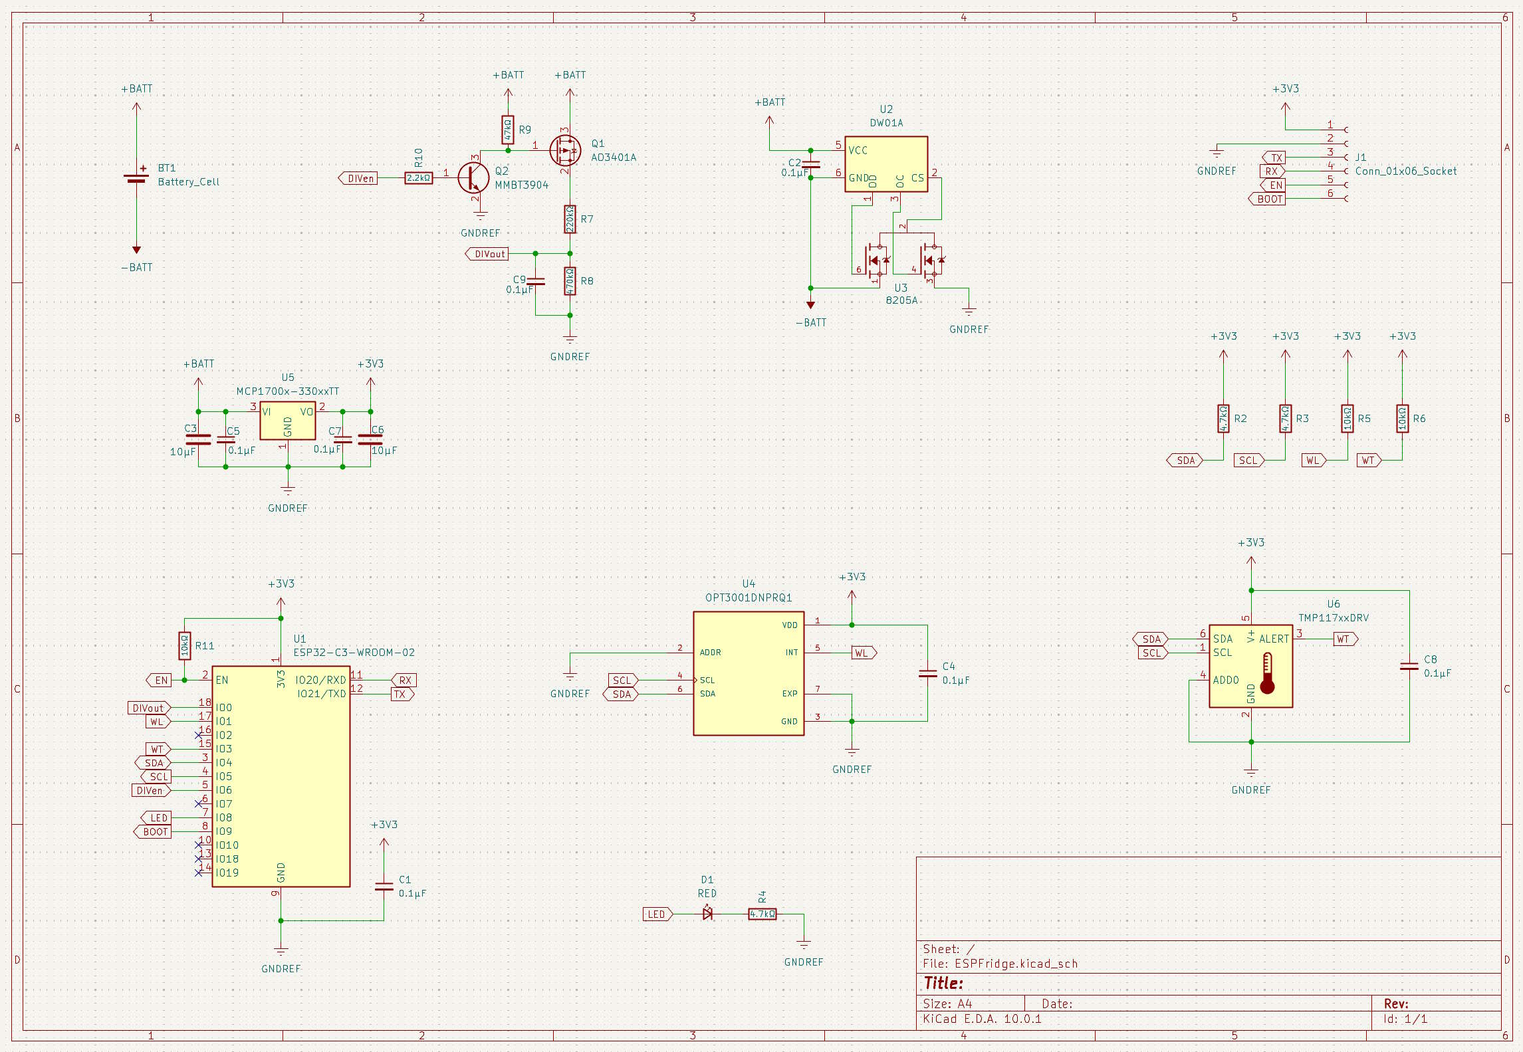1523x1052 pixels.
Task: Click "File: ESPFridge.kicad_sch" in title block
Action: pyautogui.click(x=1000, y=964)
